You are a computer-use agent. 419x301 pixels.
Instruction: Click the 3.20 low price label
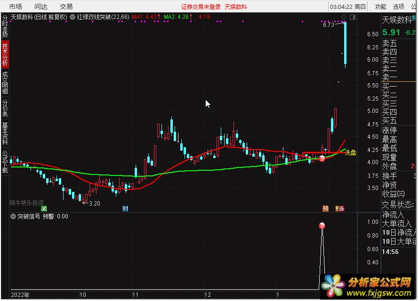point(94,203)
